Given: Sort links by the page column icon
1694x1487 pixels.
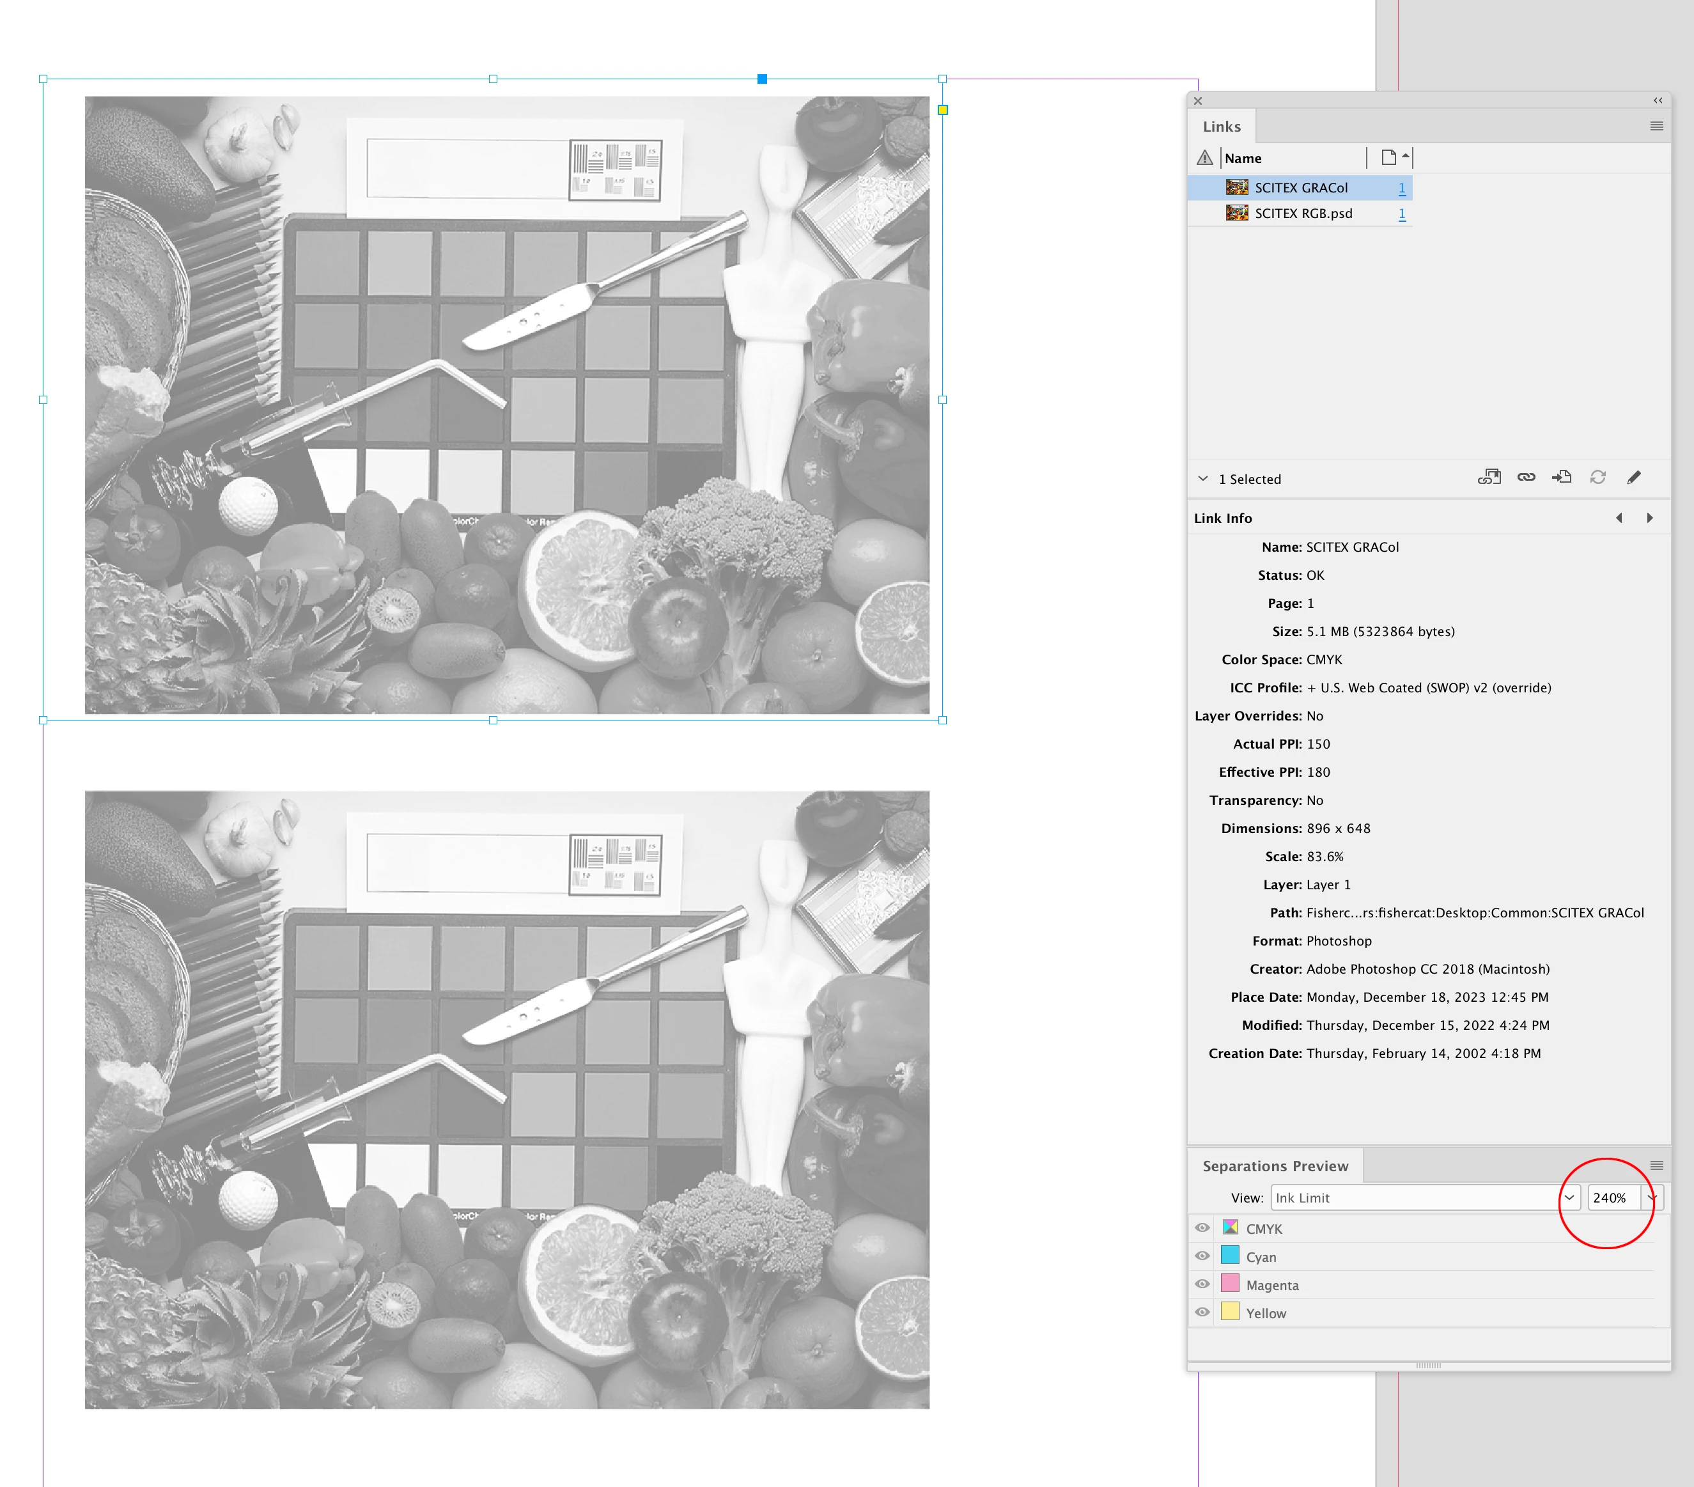Looking at the screenshot, I should 1389,157.
